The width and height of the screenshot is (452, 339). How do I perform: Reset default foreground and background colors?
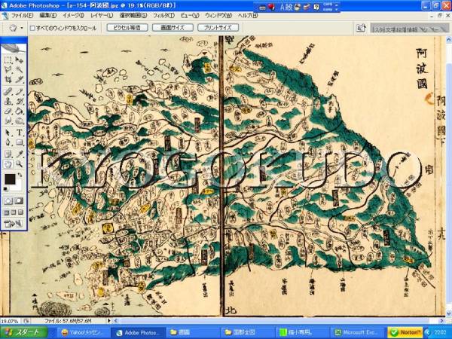point(6,189)
